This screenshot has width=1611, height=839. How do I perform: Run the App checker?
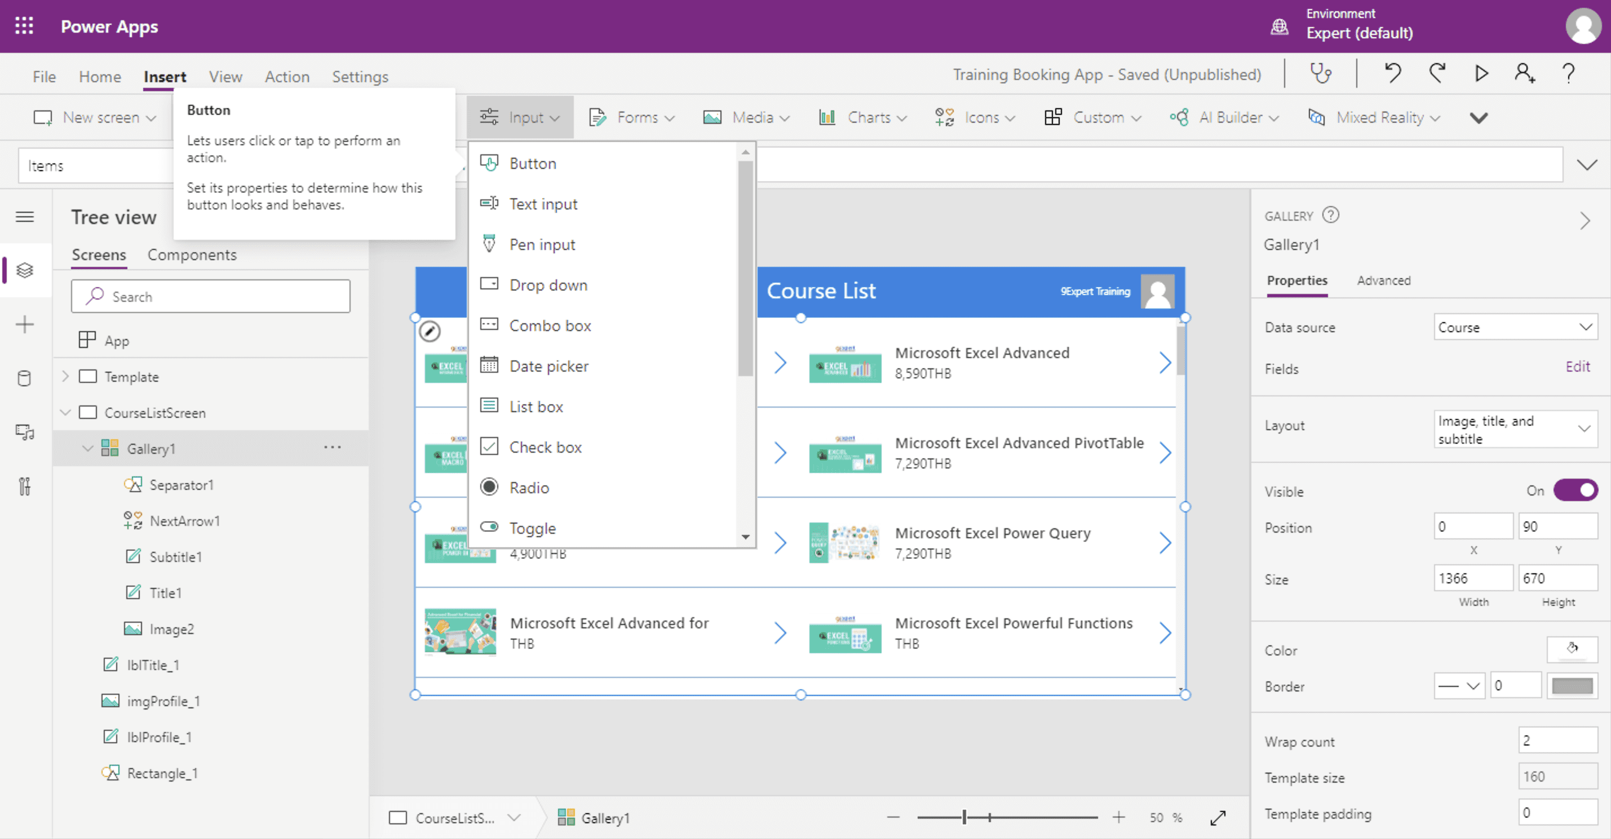point(1321,74)
